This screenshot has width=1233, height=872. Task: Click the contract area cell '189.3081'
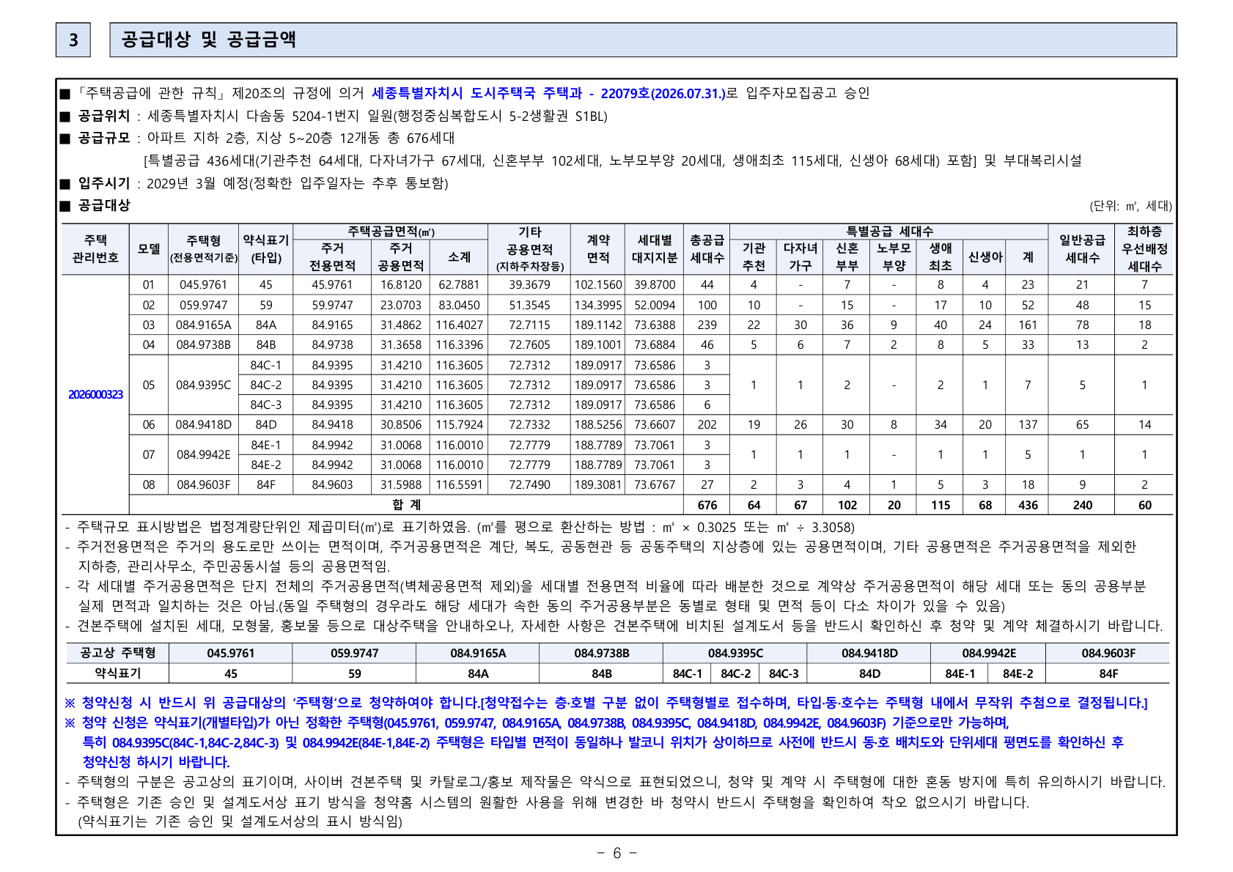pos(598,484)
